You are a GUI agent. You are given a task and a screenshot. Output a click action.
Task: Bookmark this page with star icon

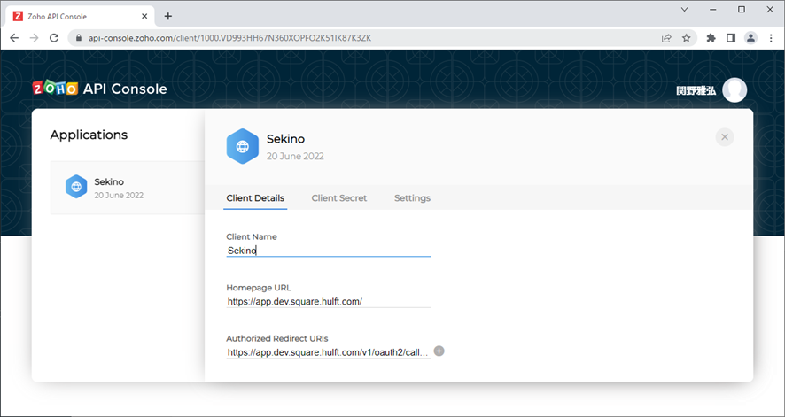pyautogui.click(x=687, y=38)
